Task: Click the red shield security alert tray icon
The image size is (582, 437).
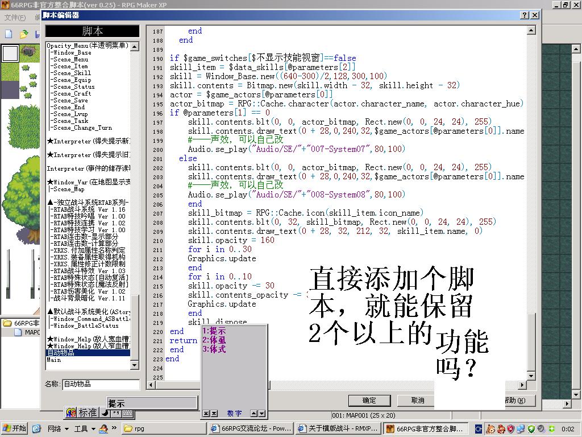Action: 511,429
